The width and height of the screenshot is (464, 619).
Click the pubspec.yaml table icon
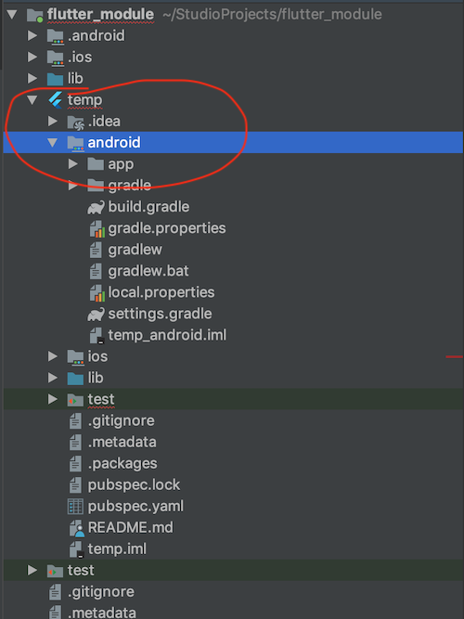pos(75,507)
